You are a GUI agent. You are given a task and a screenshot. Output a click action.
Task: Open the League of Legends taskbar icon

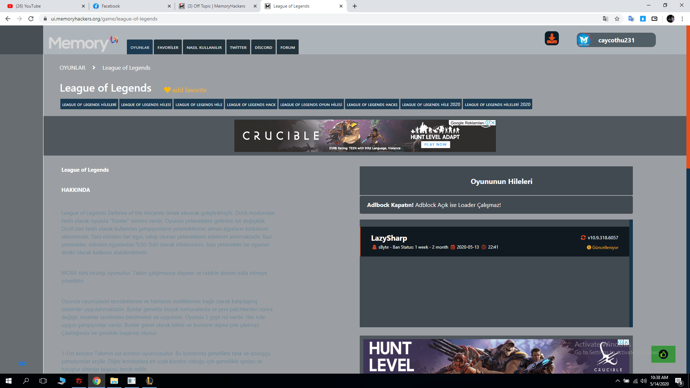[149, 381]
